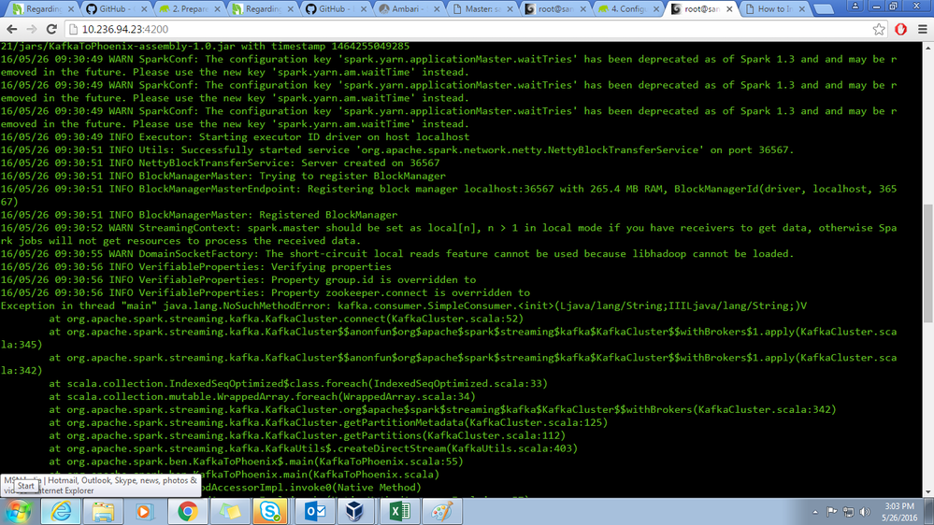Launch Skype from the taskbar

click(x=270, y=511)
